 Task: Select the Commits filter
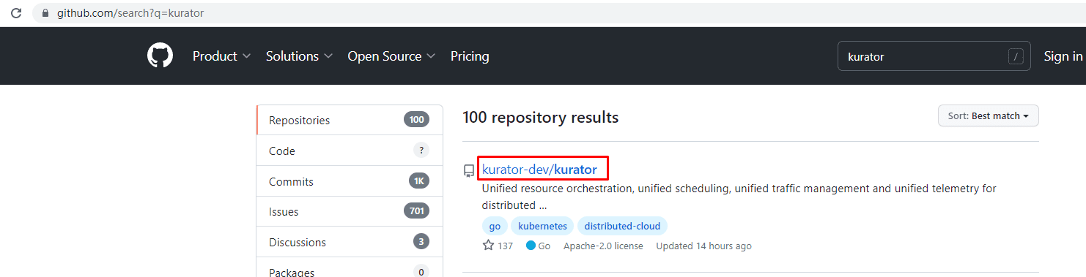coord(350,181)
